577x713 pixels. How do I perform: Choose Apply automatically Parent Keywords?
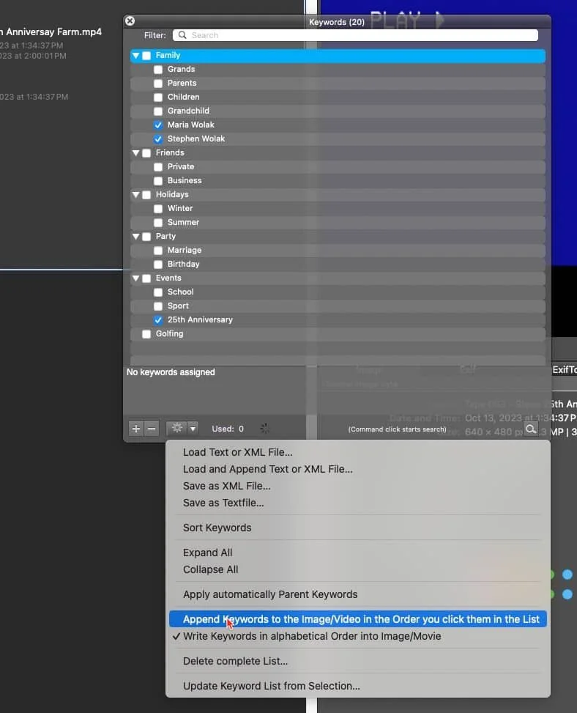coord(358,594)
